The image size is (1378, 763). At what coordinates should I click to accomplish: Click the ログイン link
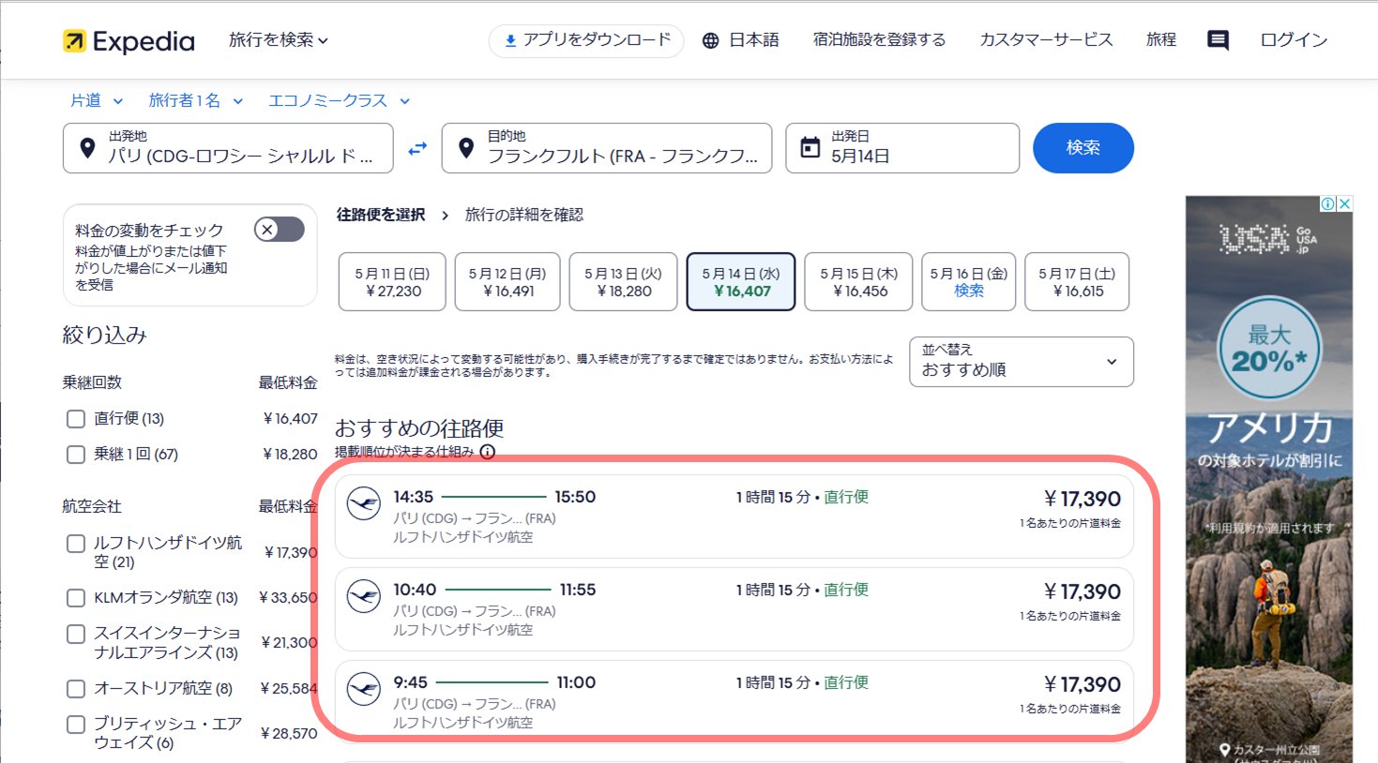(x=1294, y=40)
